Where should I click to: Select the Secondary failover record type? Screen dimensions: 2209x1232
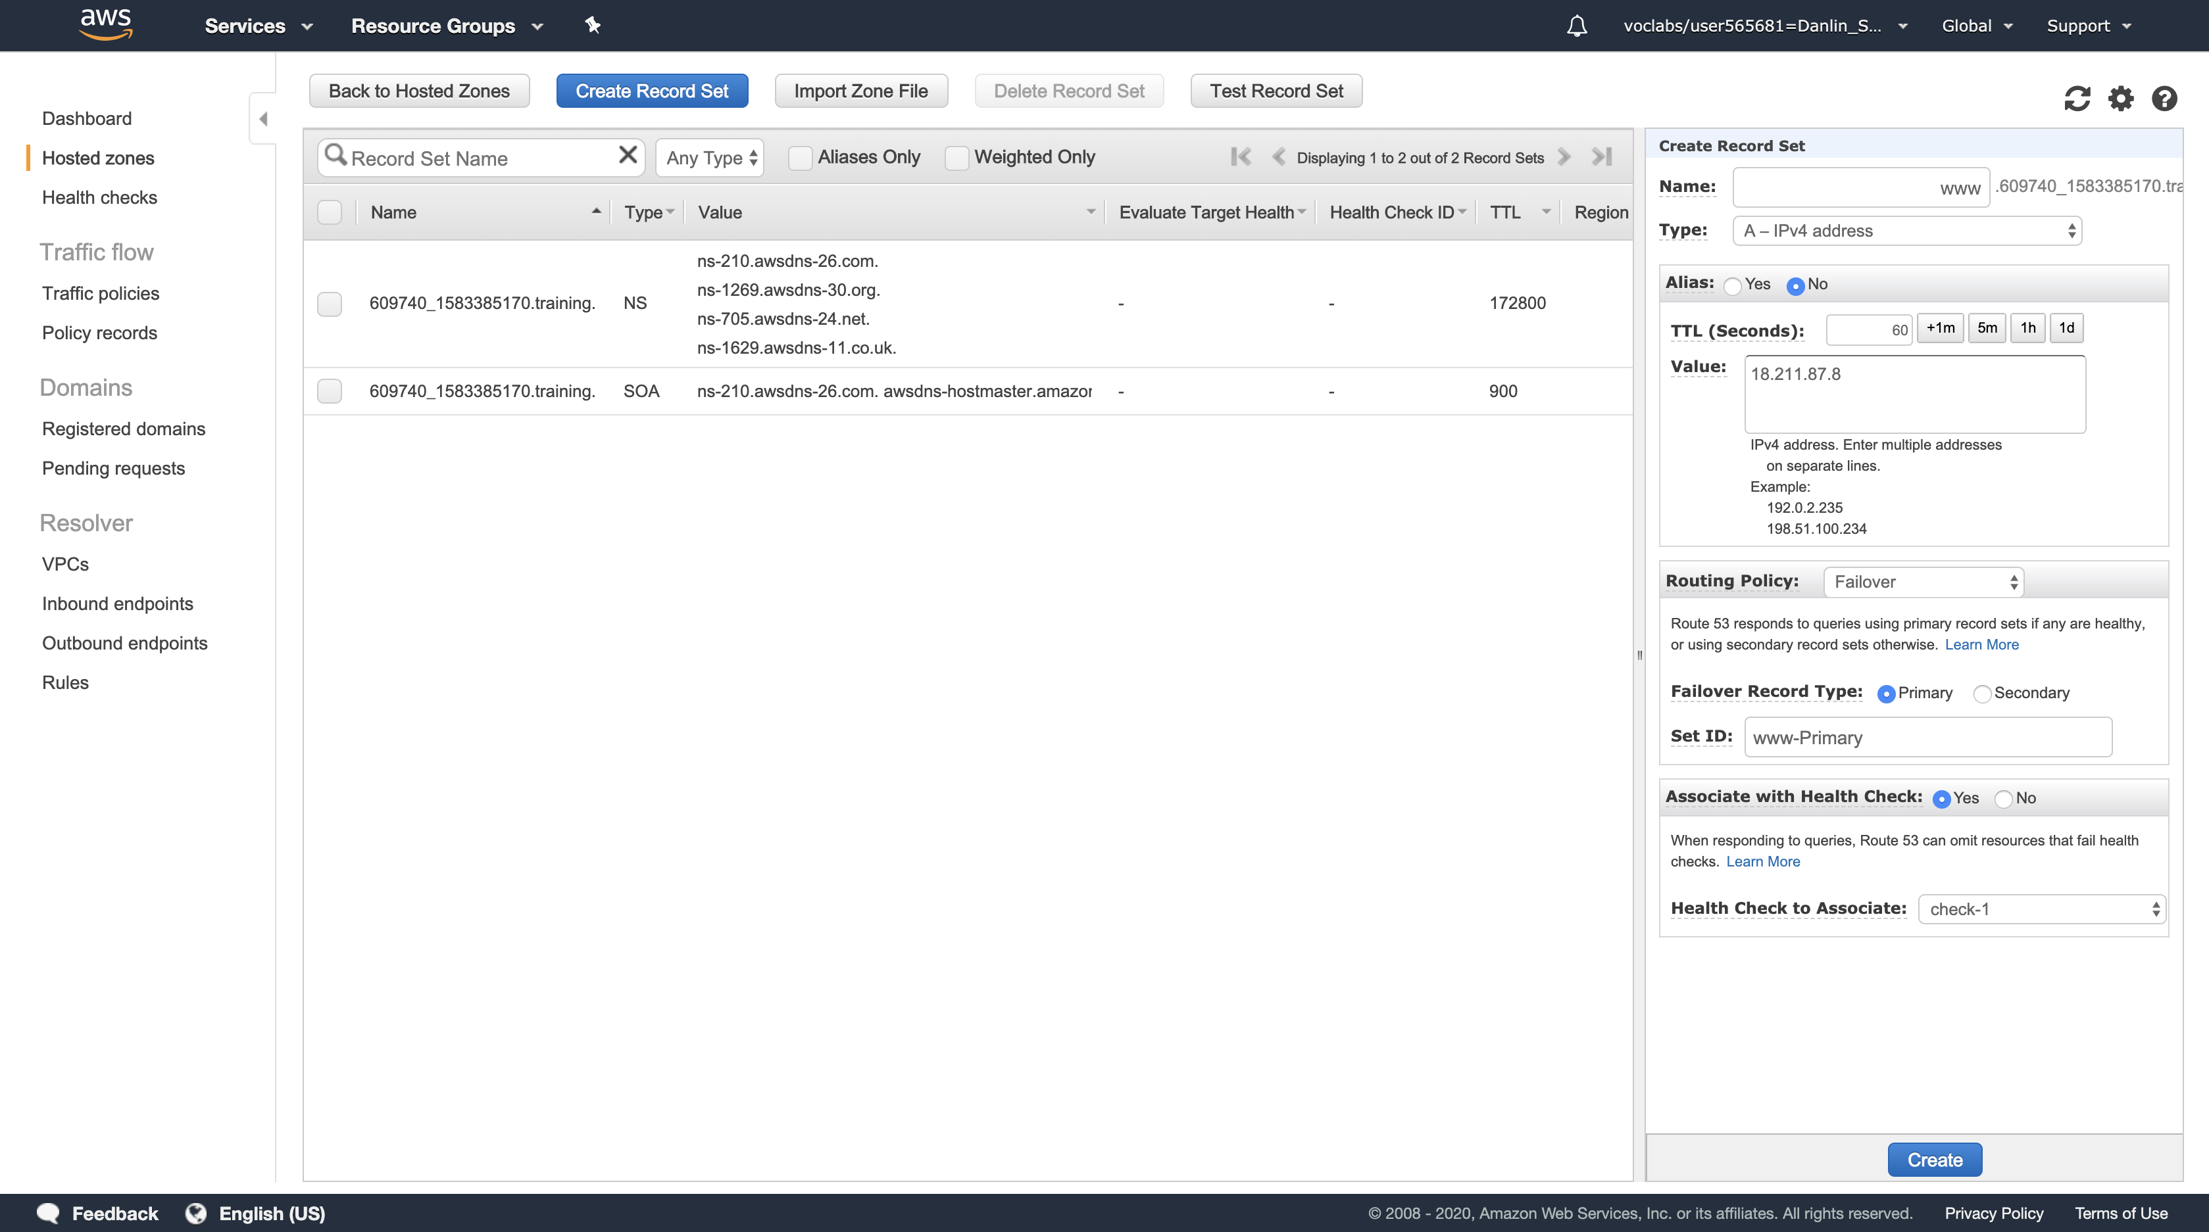point(1982,694)
